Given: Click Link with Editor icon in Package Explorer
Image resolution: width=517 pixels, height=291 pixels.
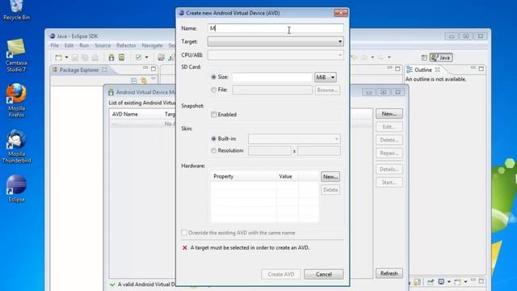Looking at the screenshot, I should point(144,80).
